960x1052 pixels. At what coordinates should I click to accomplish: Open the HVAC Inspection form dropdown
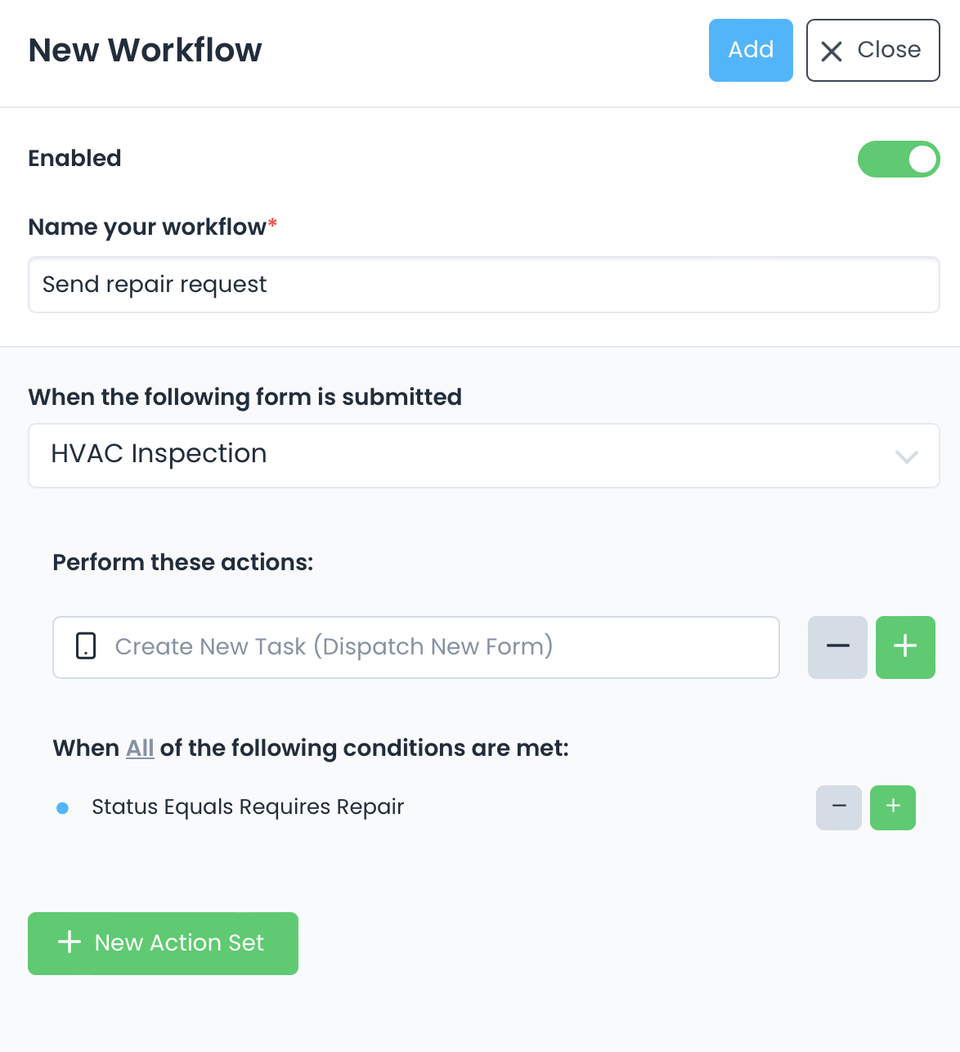coord(483,456)
